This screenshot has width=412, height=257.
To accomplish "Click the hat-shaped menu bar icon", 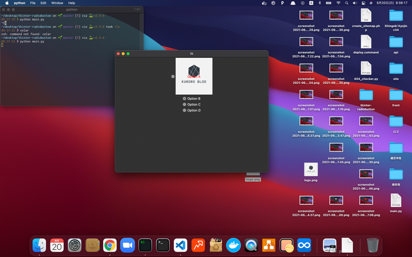I will [x=293, y=3].
